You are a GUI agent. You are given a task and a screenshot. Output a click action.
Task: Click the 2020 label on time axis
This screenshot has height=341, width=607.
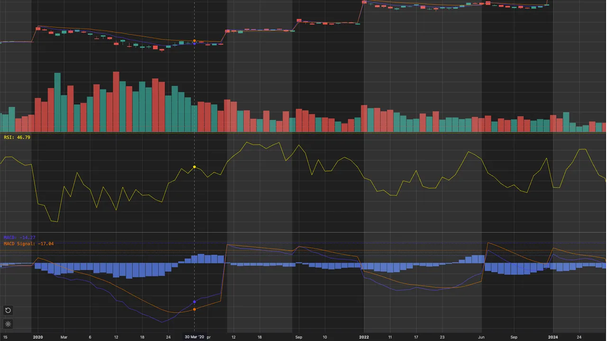point(38,337)
